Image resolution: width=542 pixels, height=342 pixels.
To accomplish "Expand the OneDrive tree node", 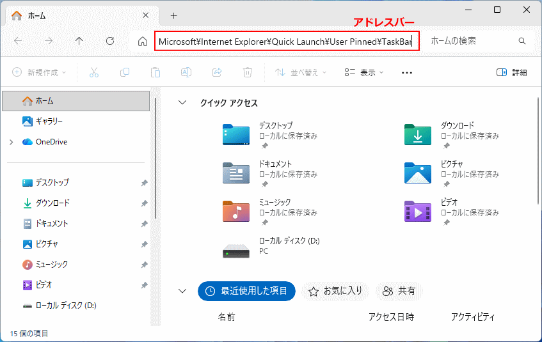I will 12,142.
